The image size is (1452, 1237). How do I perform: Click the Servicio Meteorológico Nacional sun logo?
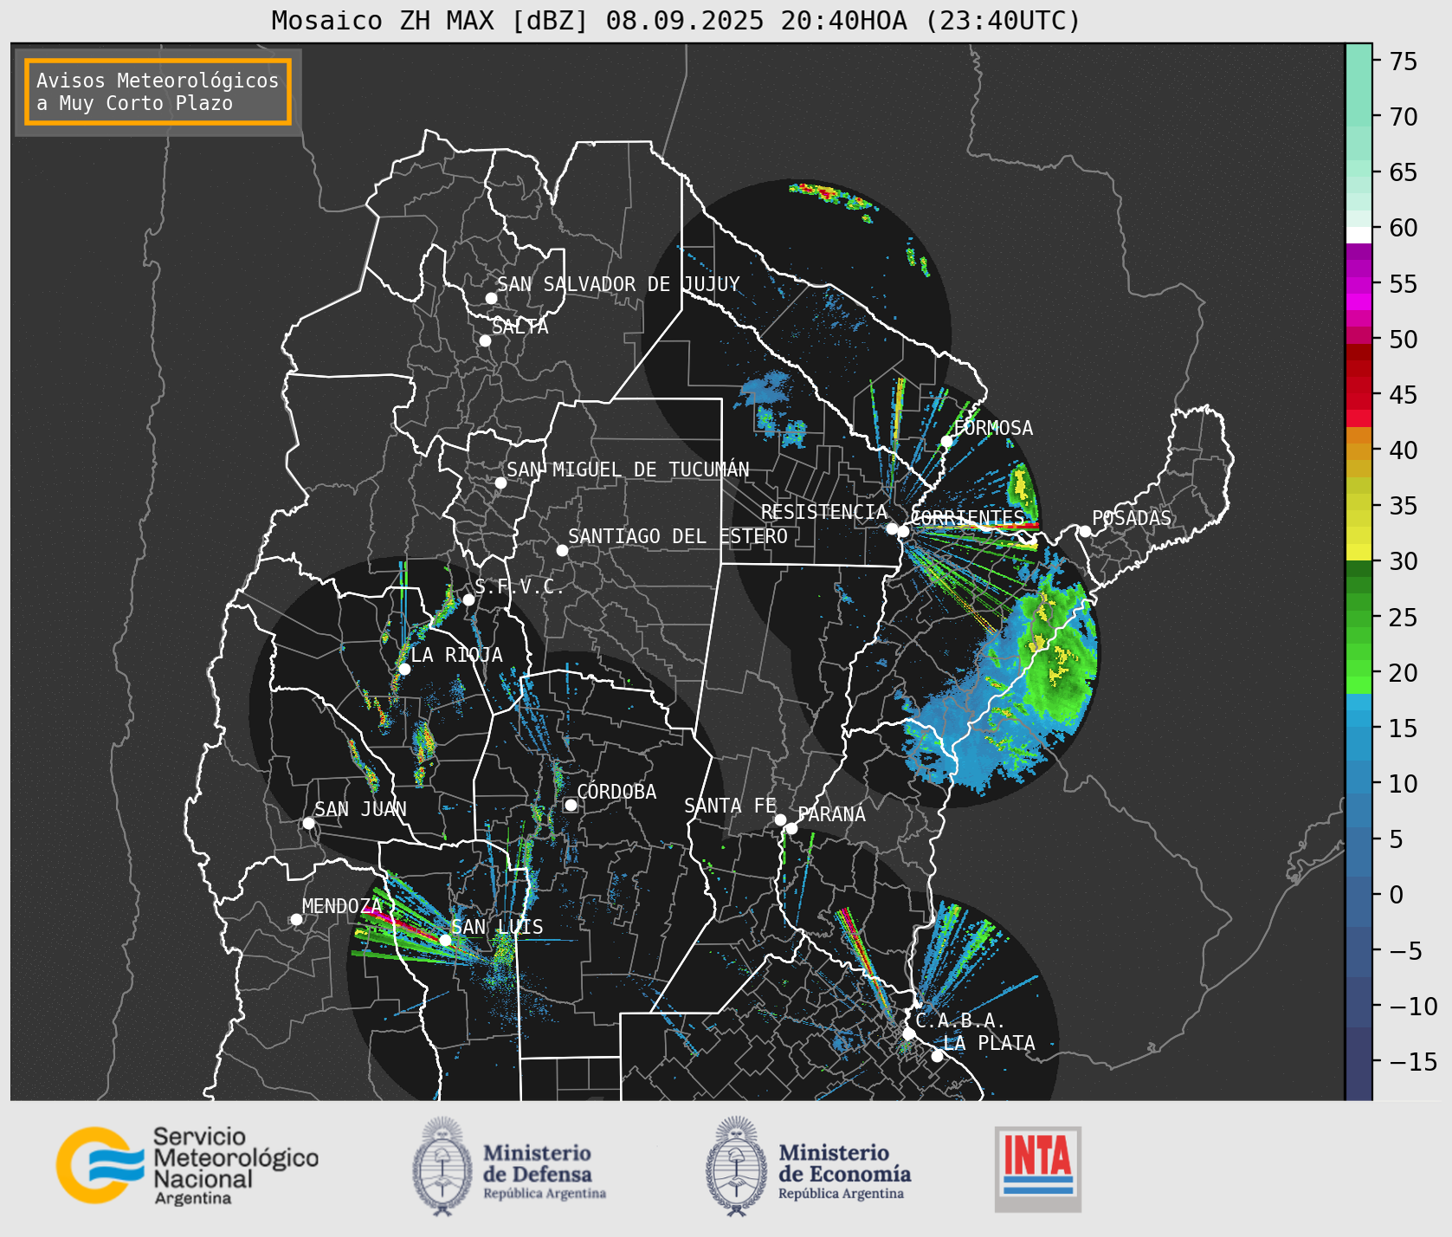100,1165
